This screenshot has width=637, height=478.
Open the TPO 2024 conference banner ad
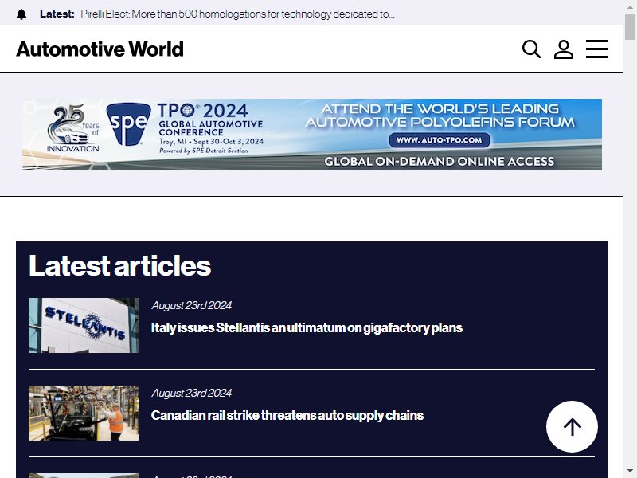(x=312, y=135)
